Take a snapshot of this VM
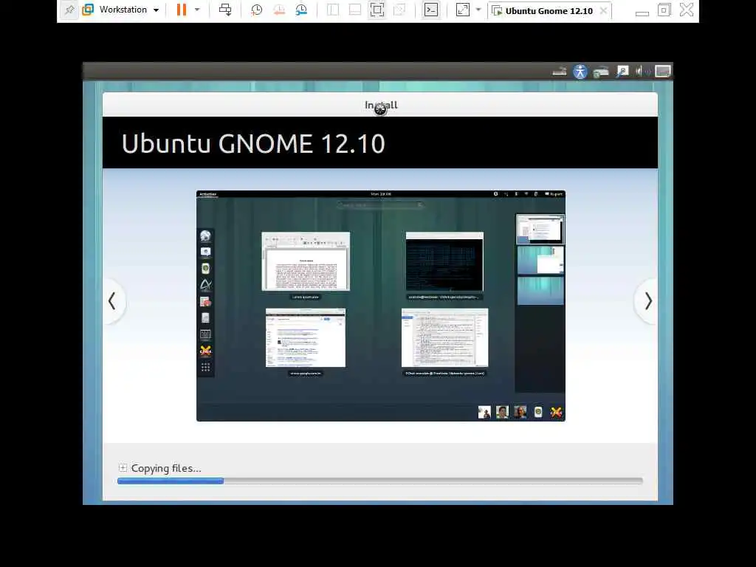The width and height of the screenshot is (756, 567). pyautogui.click(x=256, y=10)
